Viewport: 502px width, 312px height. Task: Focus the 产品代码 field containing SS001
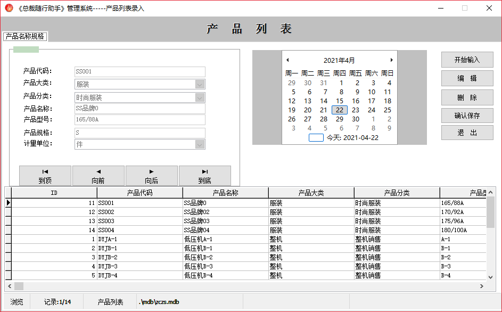(x=140, y=71)
